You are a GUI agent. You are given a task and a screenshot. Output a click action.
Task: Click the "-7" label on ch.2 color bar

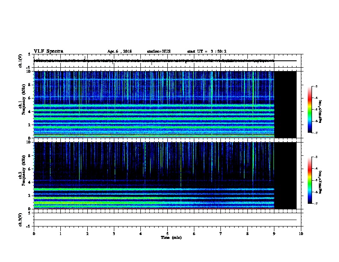315,203
